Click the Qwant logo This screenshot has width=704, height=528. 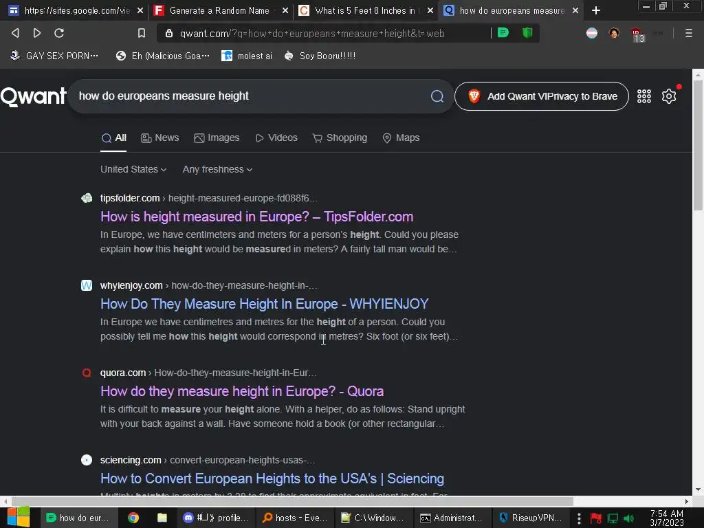(x=34, y=96)
